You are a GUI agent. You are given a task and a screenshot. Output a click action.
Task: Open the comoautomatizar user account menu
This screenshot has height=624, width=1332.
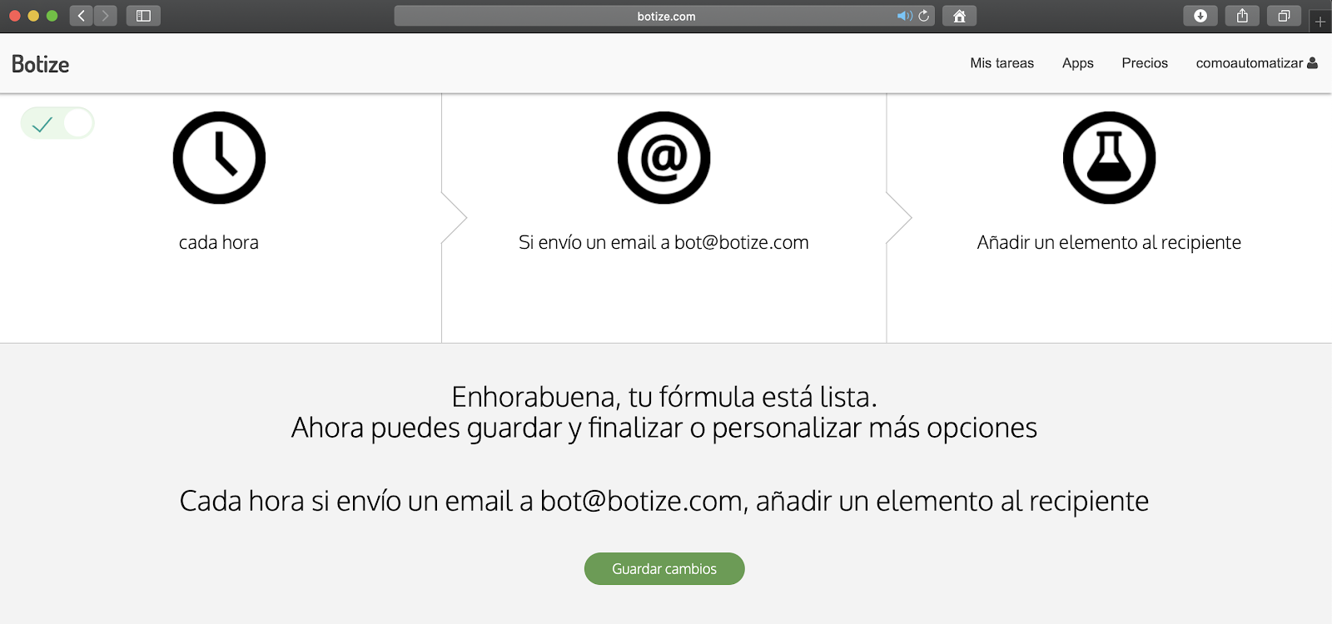tap(1256, 63)
